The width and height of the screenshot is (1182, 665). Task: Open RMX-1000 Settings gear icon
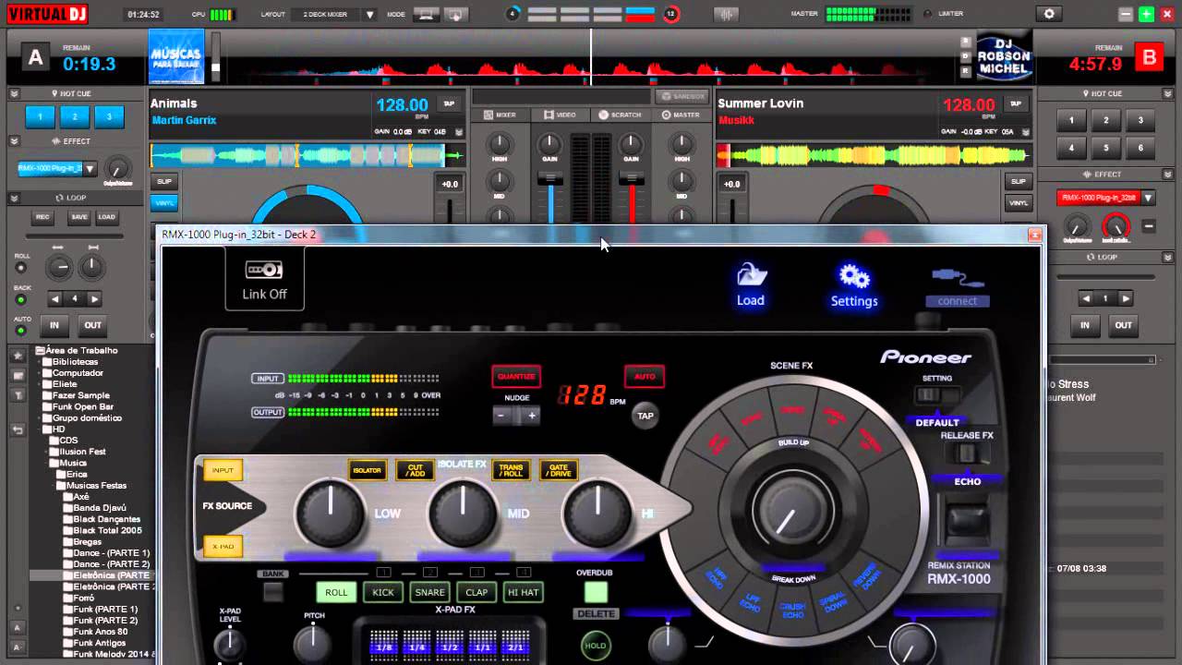pos(853,277)
